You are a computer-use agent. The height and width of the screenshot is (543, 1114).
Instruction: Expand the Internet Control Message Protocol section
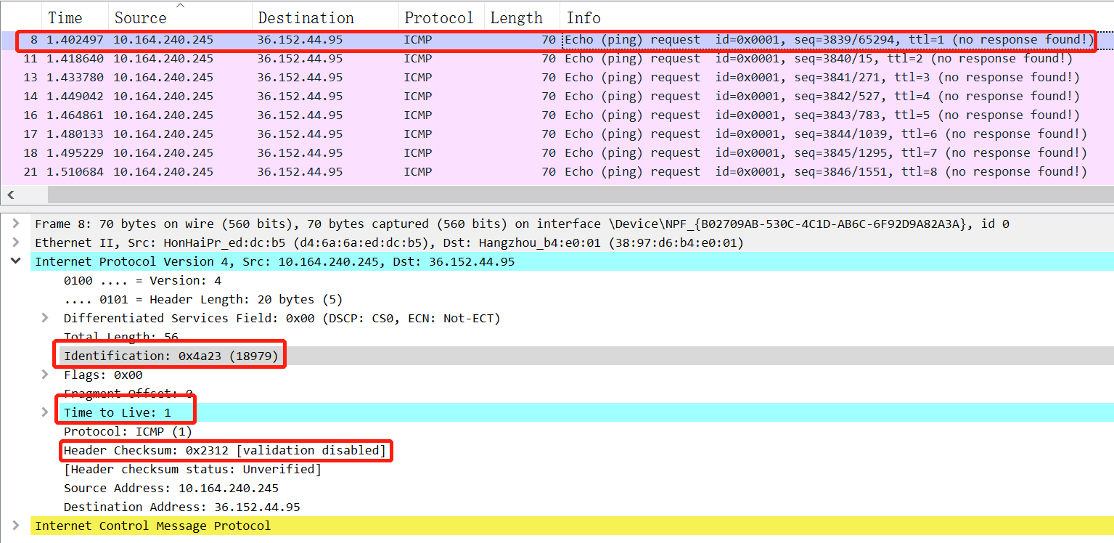pos(15,526)
